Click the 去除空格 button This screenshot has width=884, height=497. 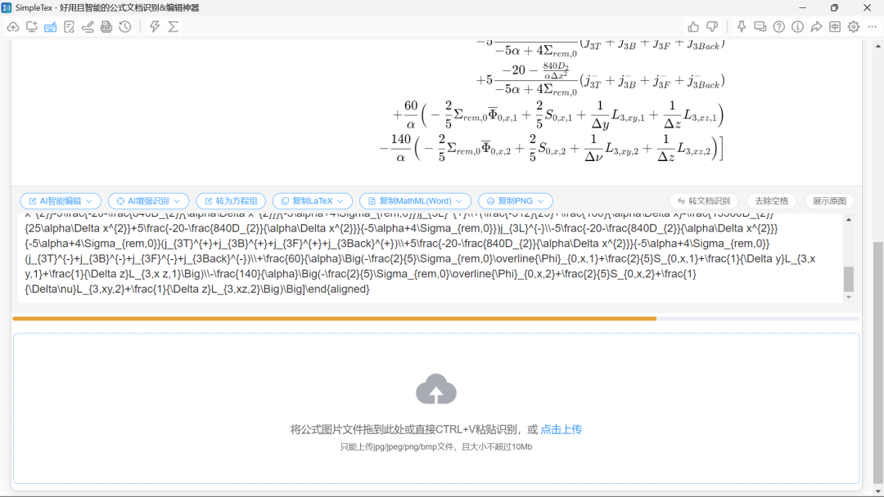click(x=771, y=201)
